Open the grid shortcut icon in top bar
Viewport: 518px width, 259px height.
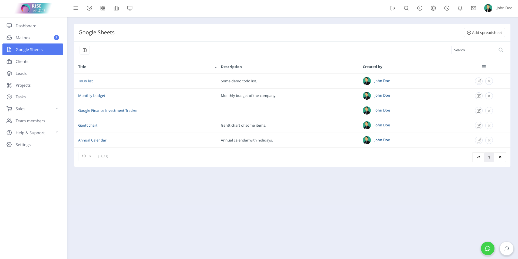tap(103, 8)
